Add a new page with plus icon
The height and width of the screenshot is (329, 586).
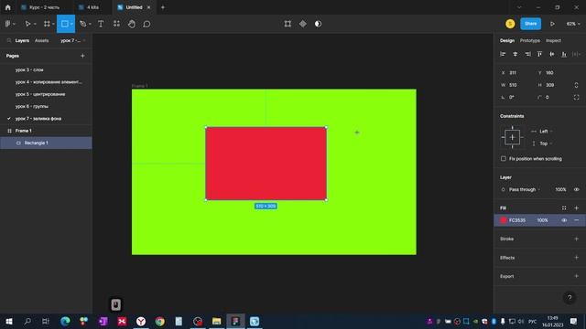(82, 56)
